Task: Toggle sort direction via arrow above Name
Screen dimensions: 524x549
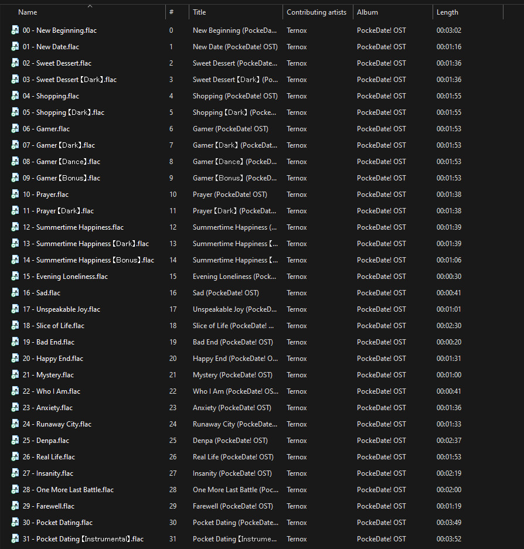Action: pos(90,6)
